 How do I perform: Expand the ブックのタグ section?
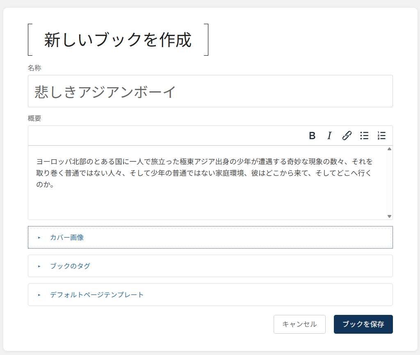pyautogui.click(x=70, y=266)
